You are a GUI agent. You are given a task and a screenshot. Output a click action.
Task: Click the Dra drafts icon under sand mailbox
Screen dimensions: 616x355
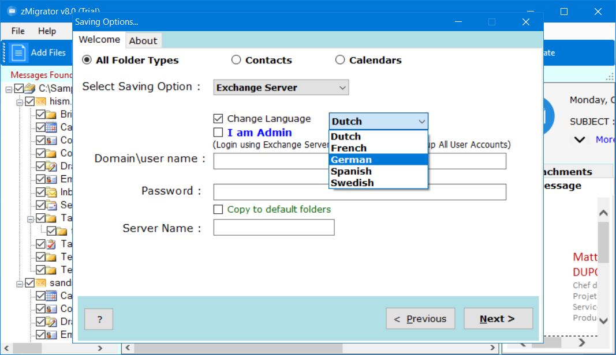51,322
